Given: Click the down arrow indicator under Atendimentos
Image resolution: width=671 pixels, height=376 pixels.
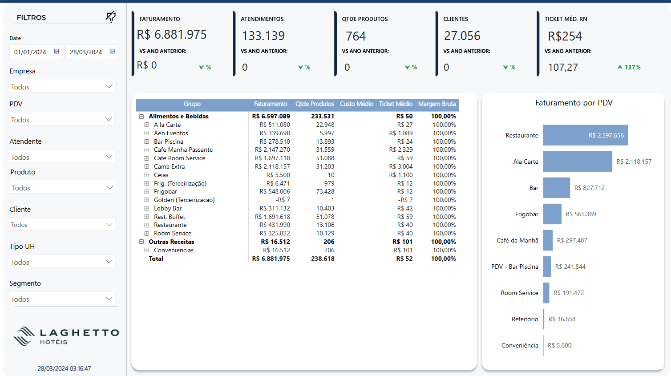Looking at the screenshot, I should 300,67.
